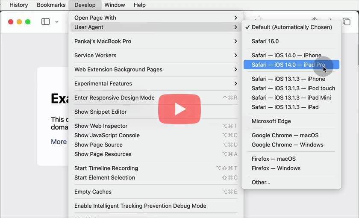
Task: Open the Help menu
Action: (140, 5)
